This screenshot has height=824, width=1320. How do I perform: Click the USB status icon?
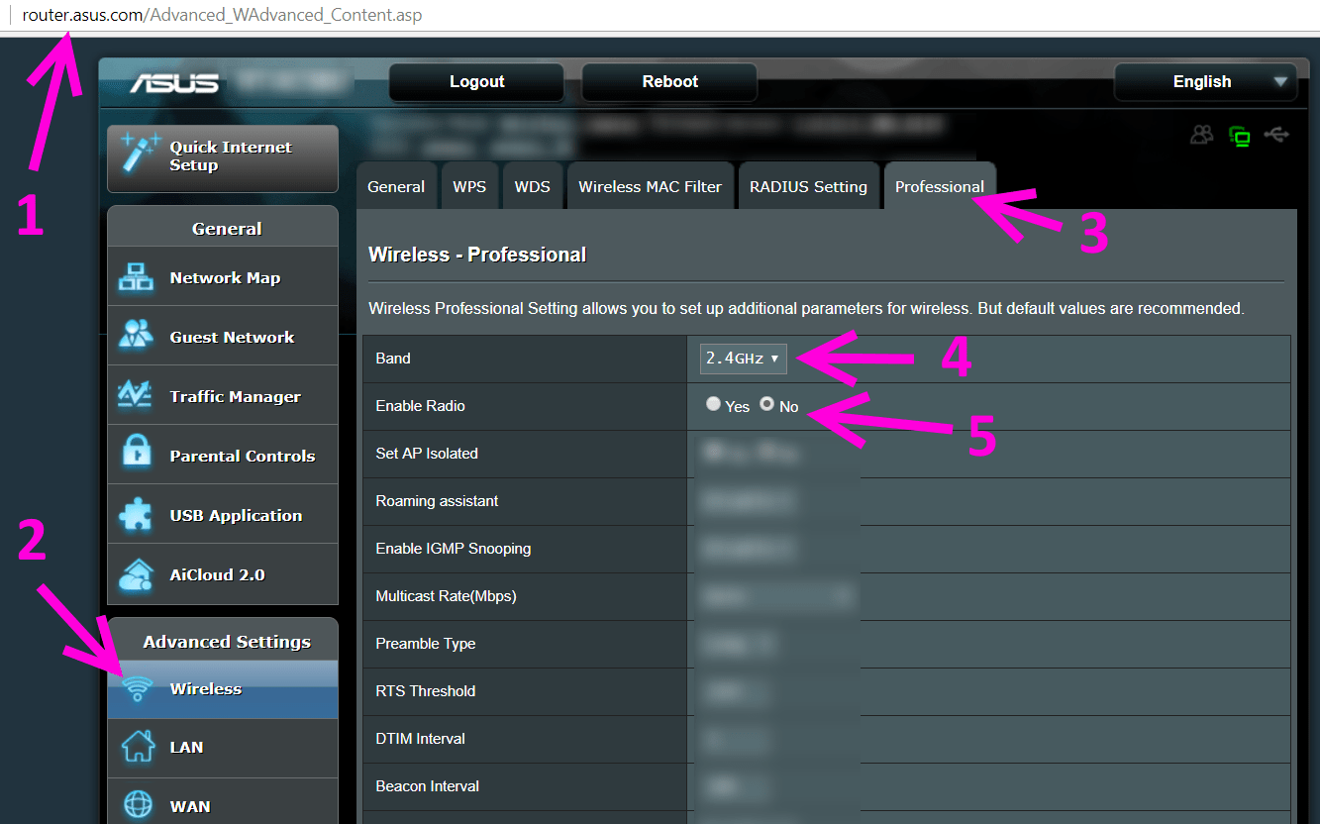pyautogui.click(x=1277, y=135)
